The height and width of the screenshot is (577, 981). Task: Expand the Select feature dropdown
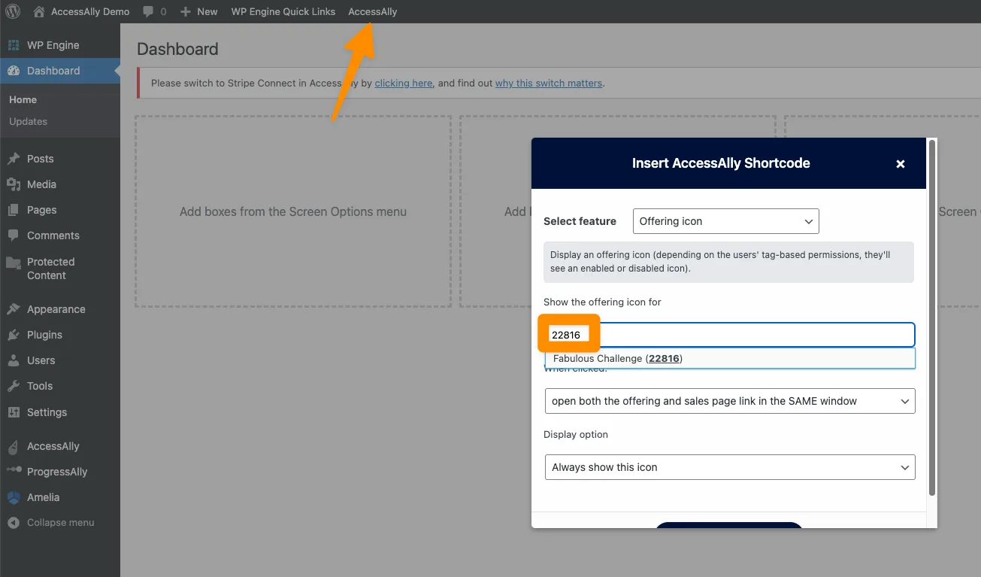725,221
